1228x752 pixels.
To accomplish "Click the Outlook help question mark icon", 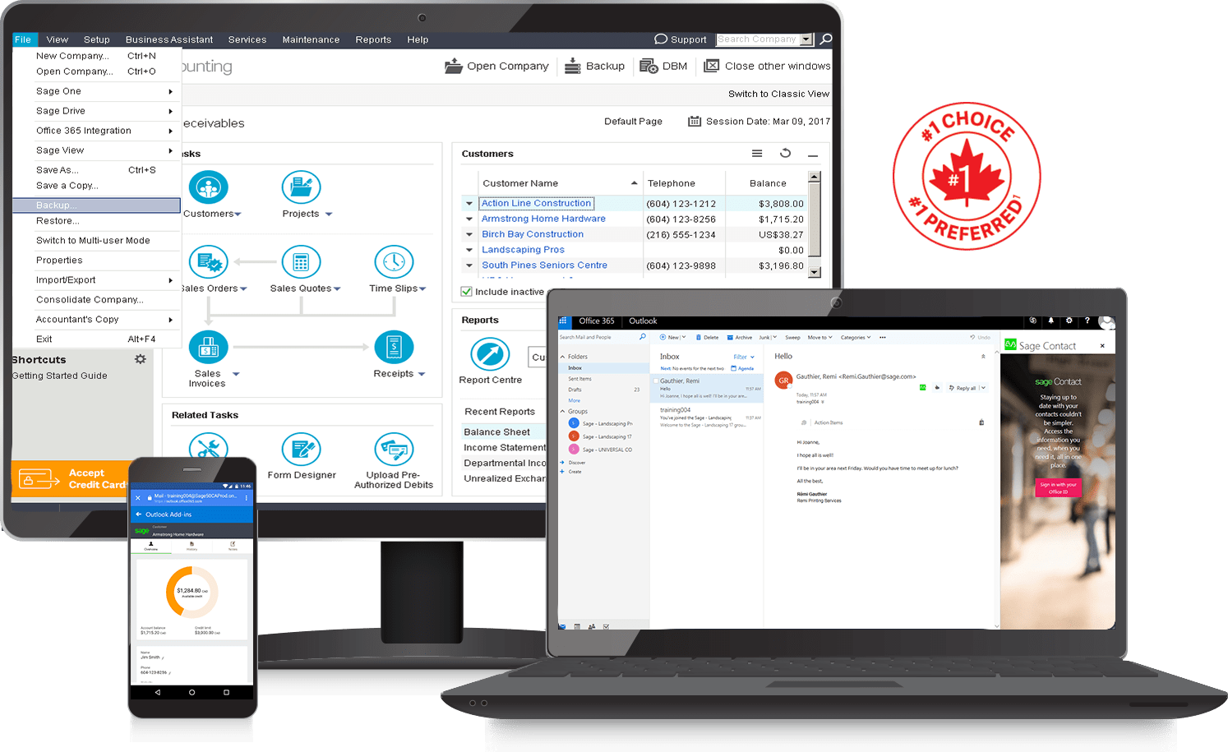I will point(1087,321).
